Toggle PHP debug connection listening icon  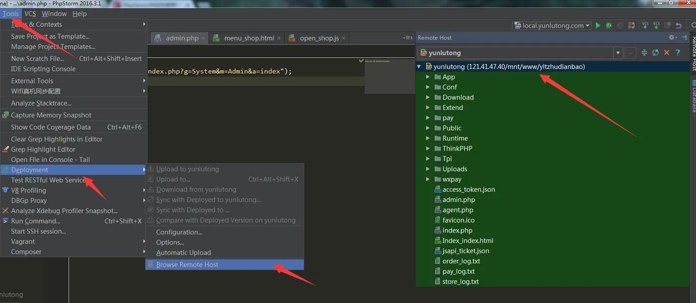click(x=631, y=25)
